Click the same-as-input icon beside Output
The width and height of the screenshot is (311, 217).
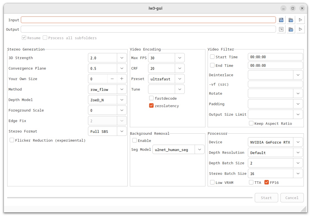coord(281,29)
